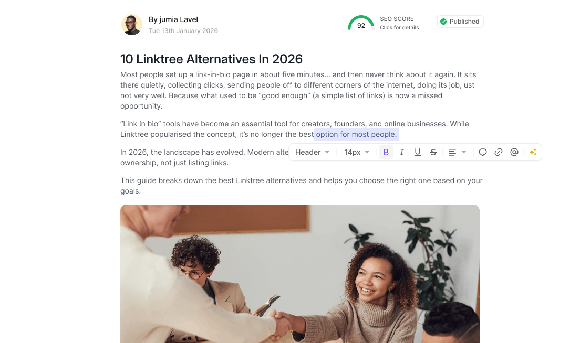Click the green Published check icon

point(443,22)
